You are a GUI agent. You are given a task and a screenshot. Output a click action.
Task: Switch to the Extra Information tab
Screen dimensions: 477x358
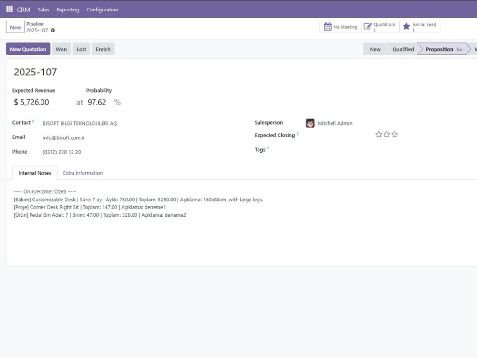pos(83,173)
